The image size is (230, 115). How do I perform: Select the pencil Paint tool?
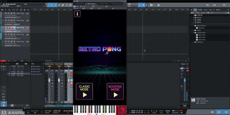click(59, 5)
